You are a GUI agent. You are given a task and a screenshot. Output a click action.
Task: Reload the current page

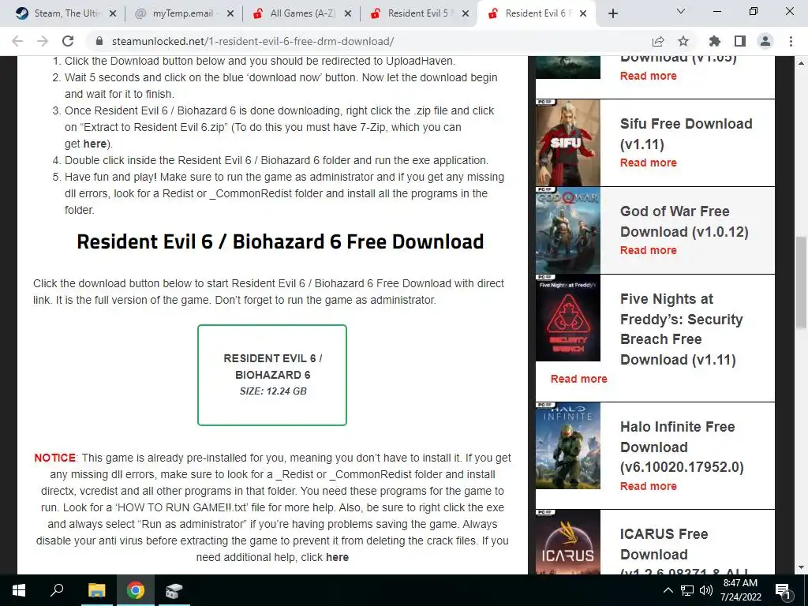[68, 41]
